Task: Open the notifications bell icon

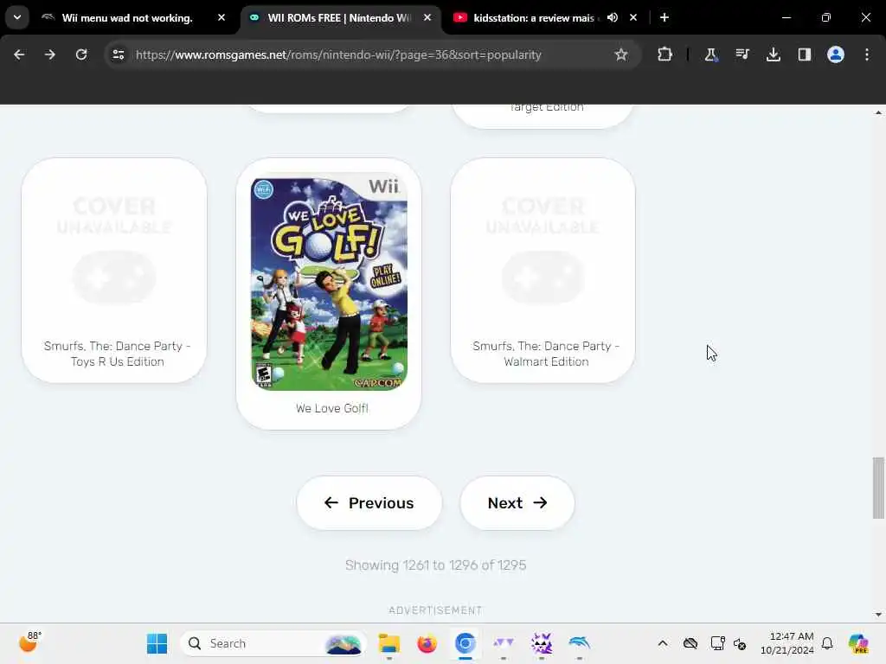Action: (827, 643)
